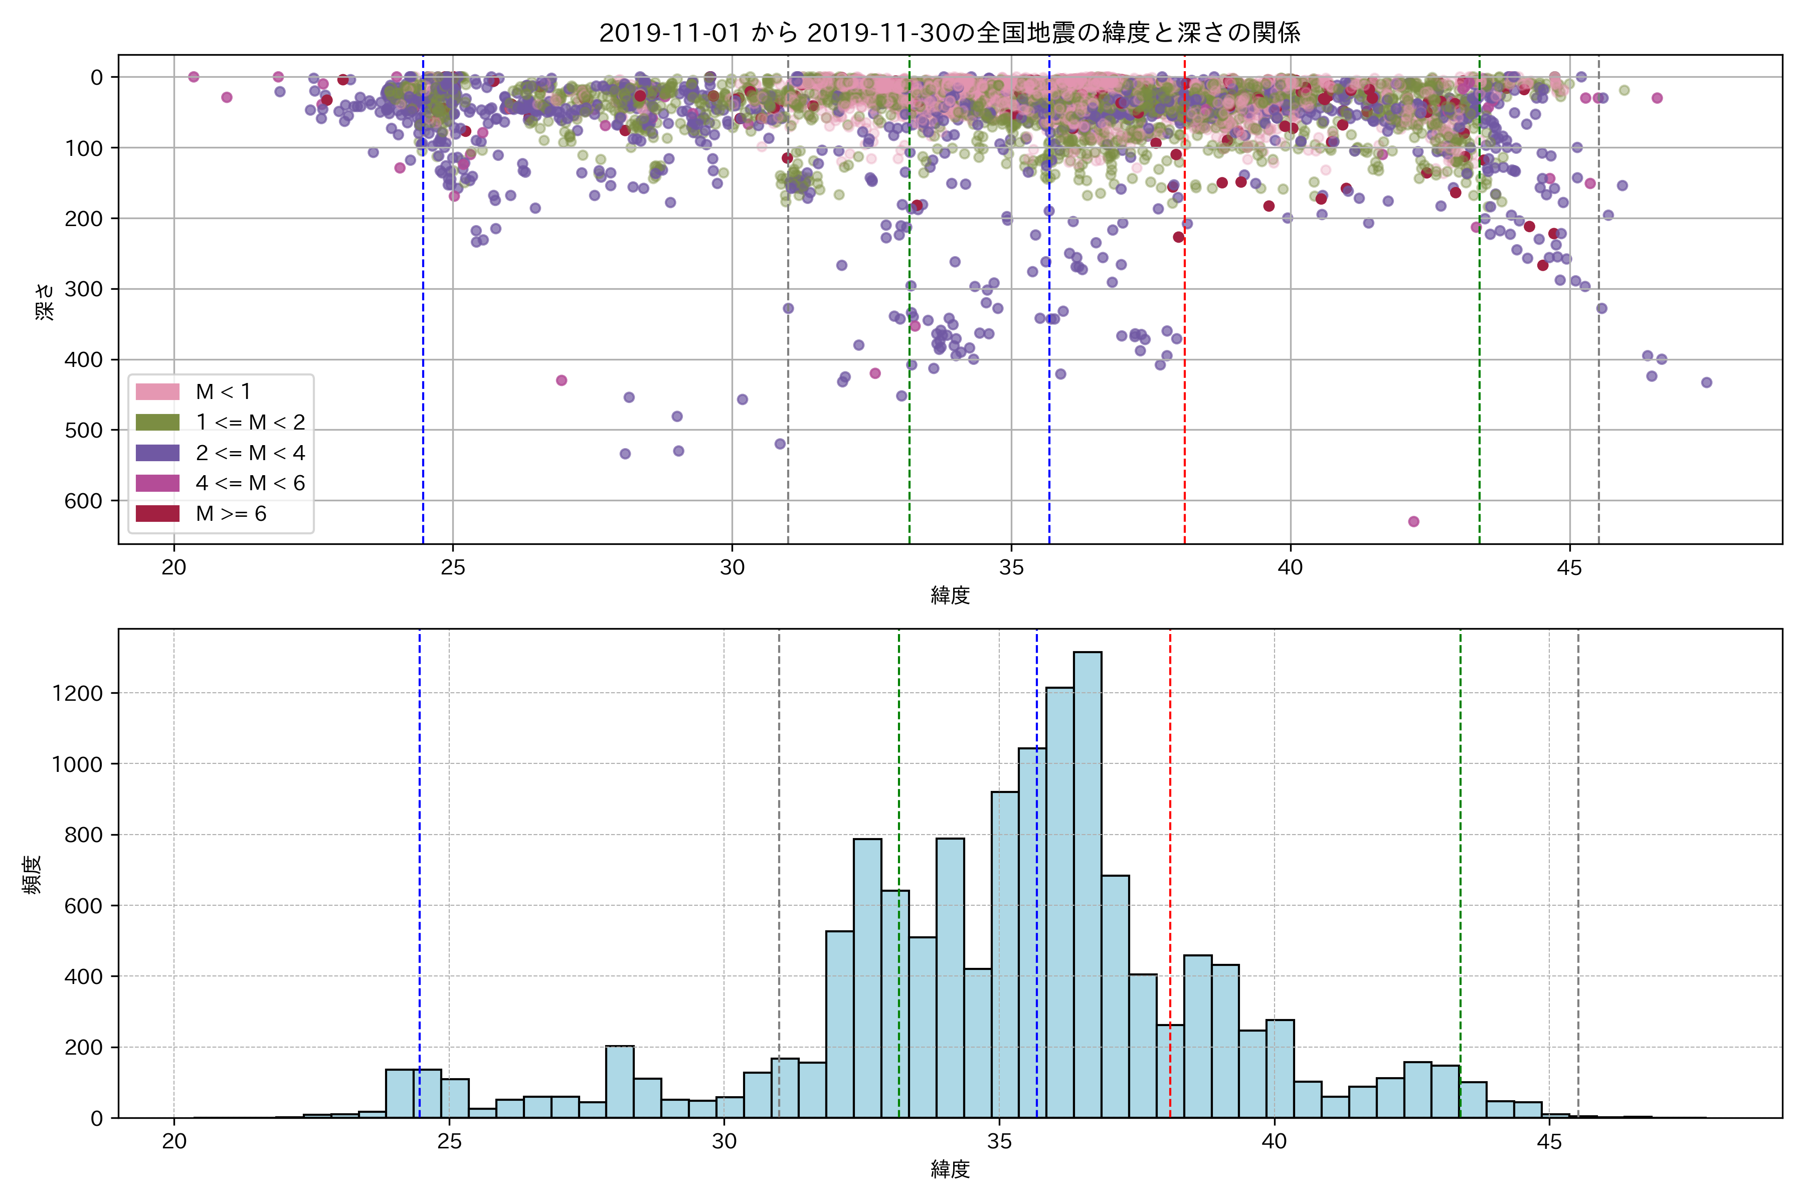1805x1203 pixels.
Task: Click the magenta 4 <= M < 6 legend swatch
Action: 157,483
